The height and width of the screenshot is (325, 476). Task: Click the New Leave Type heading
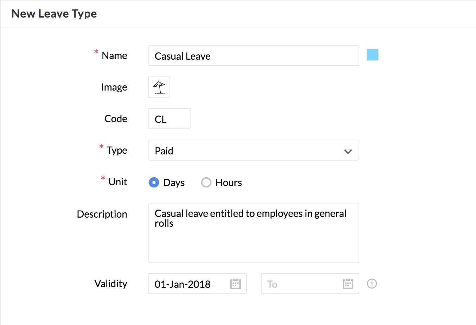[54, 14]
